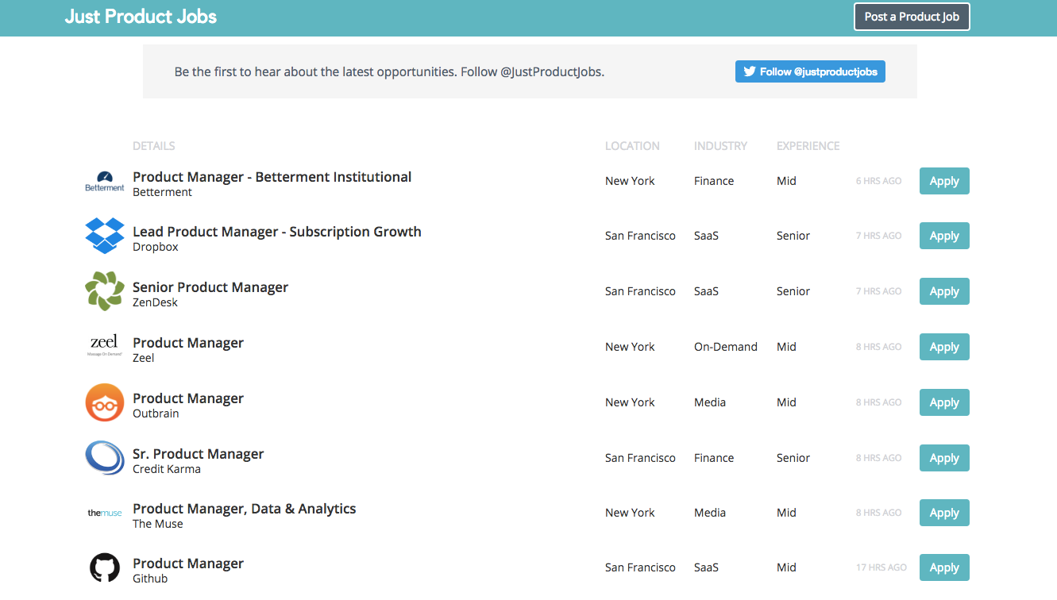Apply to the Credit Karma job
Image resolution: width=1057 pixels, height=600 pixels.
click(944, 458)
